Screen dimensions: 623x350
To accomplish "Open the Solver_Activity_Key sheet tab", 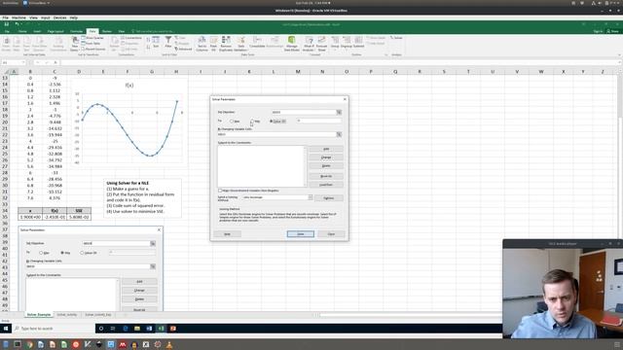I will [x=98, y=315].
